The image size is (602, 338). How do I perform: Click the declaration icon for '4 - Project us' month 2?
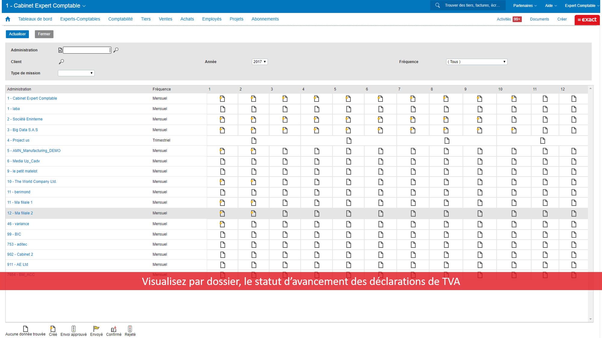pos(253,140)
